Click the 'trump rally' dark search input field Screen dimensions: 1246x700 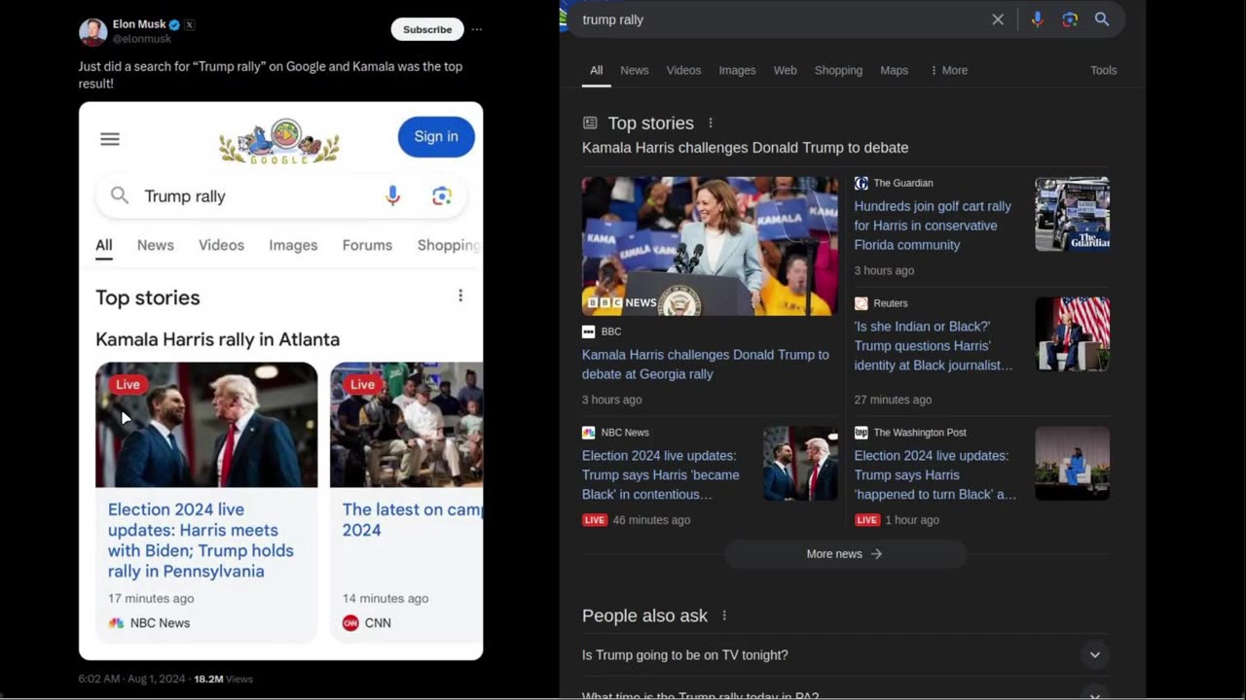(x=779, y=19)
